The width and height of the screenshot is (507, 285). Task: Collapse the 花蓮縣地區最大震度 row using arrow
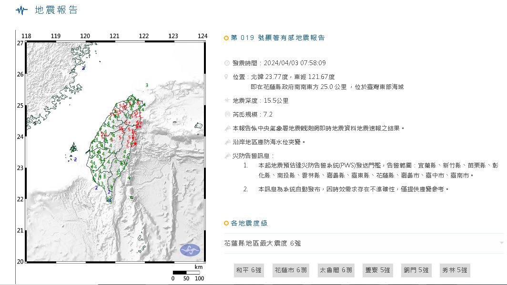pyautogui.click(x=501, y=243)
